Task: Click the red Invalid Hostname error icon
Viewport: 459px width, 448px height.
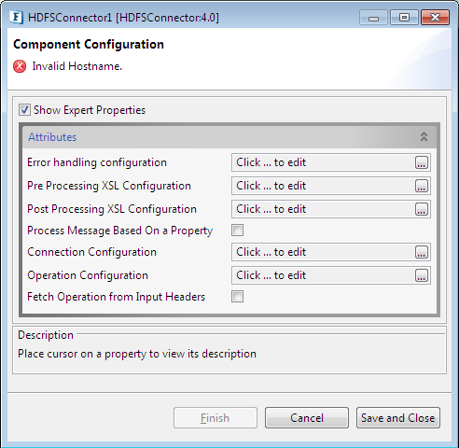Action: coord(20,66)
